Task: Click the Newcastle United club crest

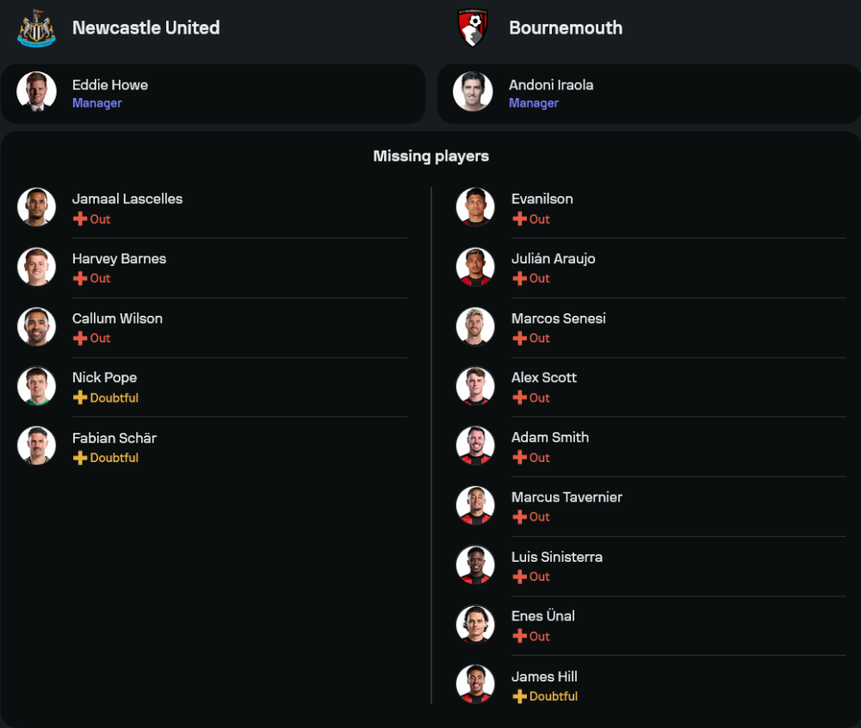Action: [36, 28]
